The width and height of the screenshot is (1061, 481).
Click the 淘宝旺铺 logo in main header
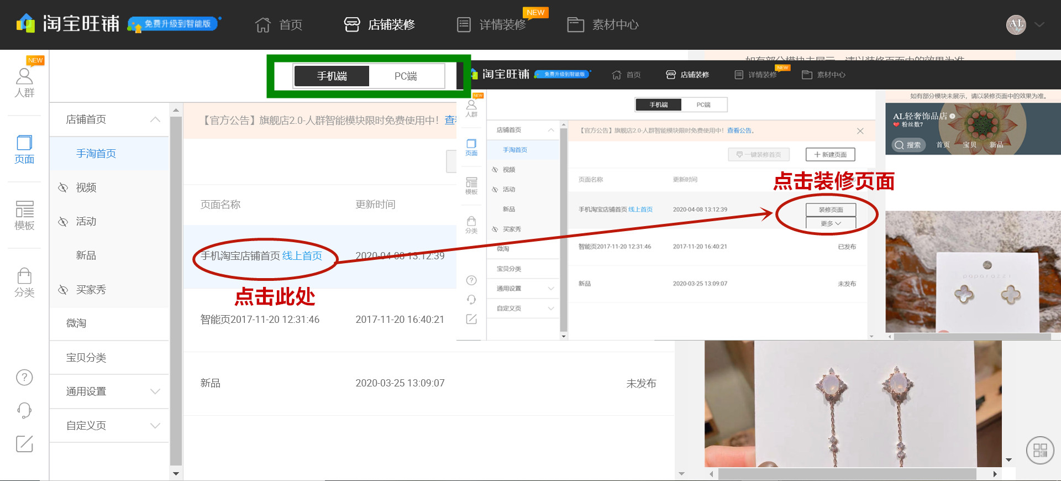click(68, 24)
